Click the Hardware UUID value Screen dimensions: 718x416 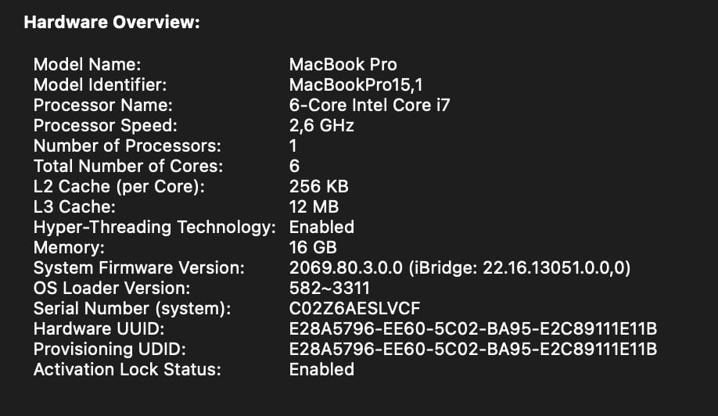coord(473,329)
